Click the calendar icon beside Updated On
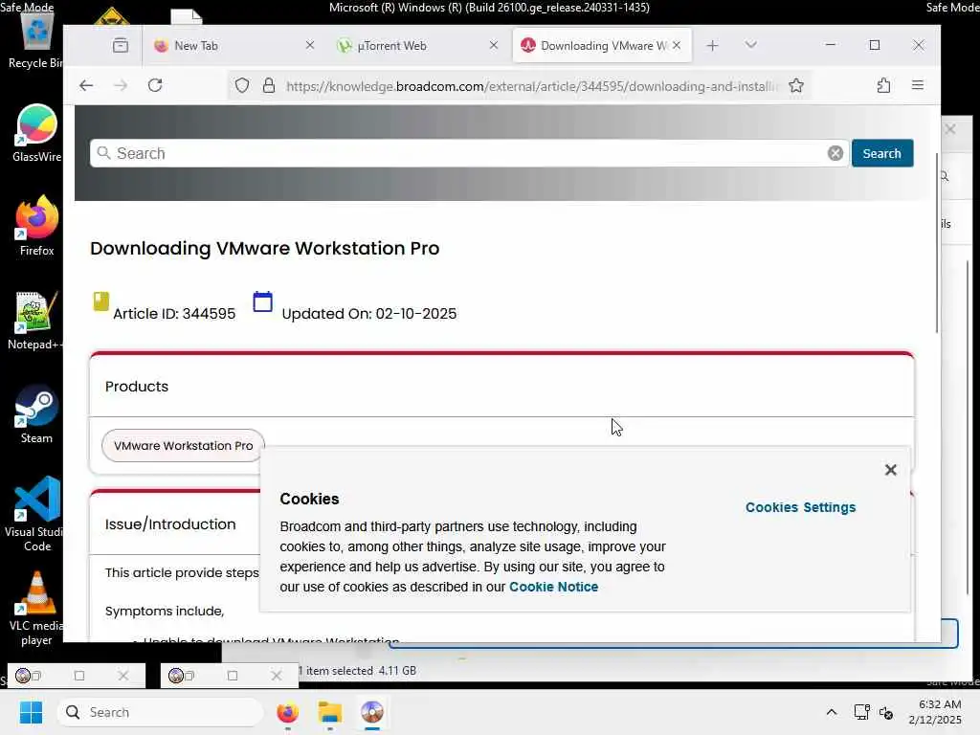 click(x=262, y=301)
